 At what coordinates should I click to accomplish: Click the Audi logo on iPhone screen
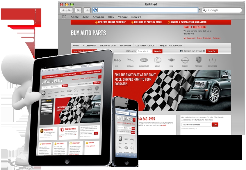[126, 139]
